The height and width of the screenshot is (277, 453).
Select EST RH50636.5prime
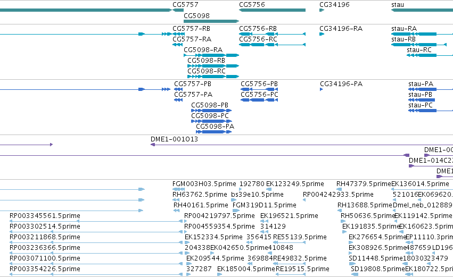coord(368,216)
